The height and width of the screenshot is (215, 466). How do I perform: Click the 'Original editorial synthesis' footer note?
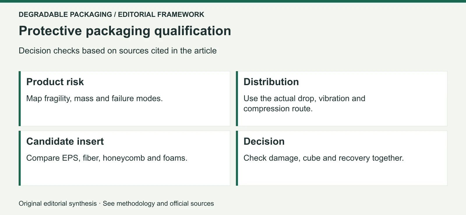(x=116, y=203)
